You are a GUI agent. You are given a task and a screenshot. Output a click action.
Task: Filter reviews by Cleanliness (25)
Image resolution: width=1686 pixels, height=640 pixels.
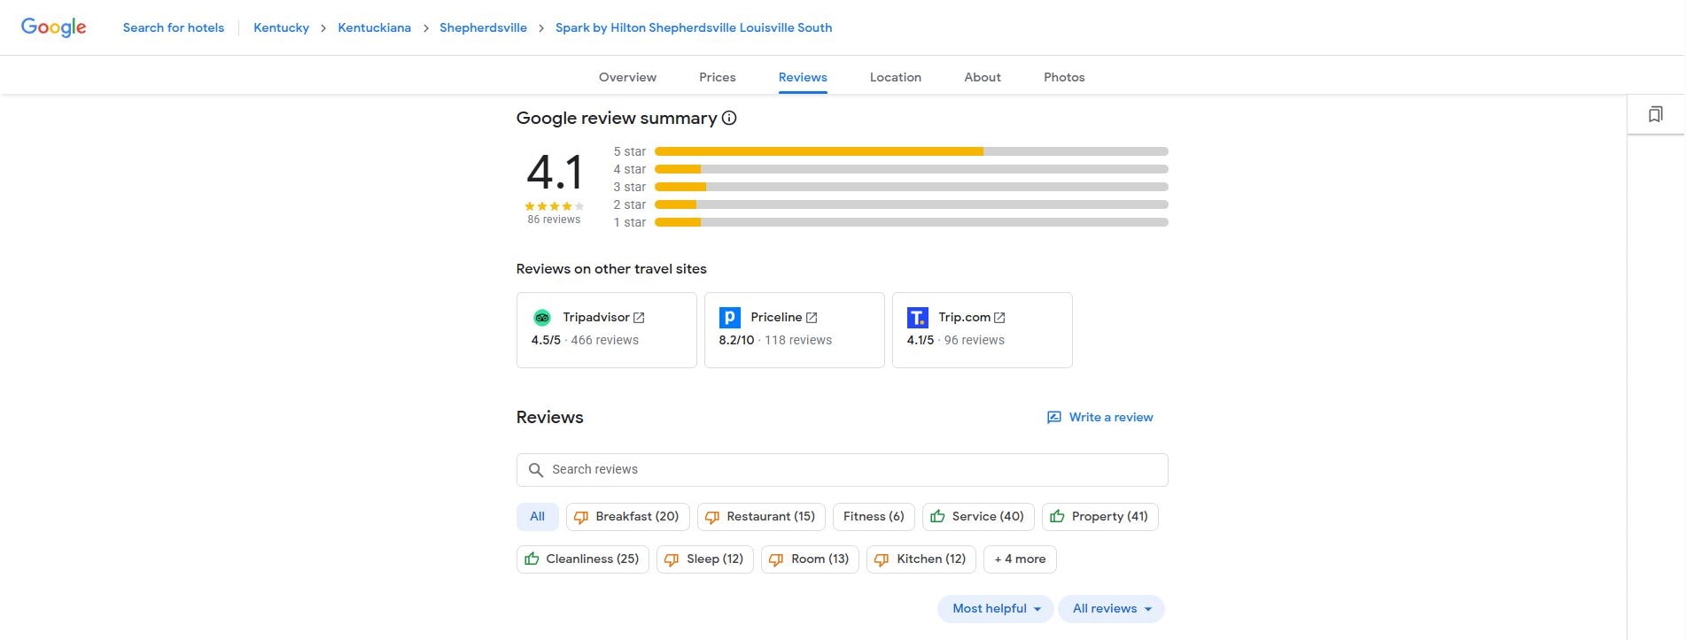click(x=583, y=559)
